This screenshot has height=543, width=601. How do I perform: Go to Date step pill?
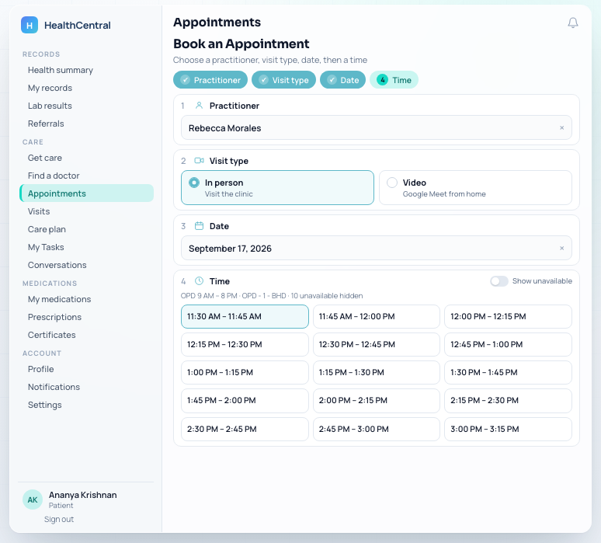tap(342, 80)
